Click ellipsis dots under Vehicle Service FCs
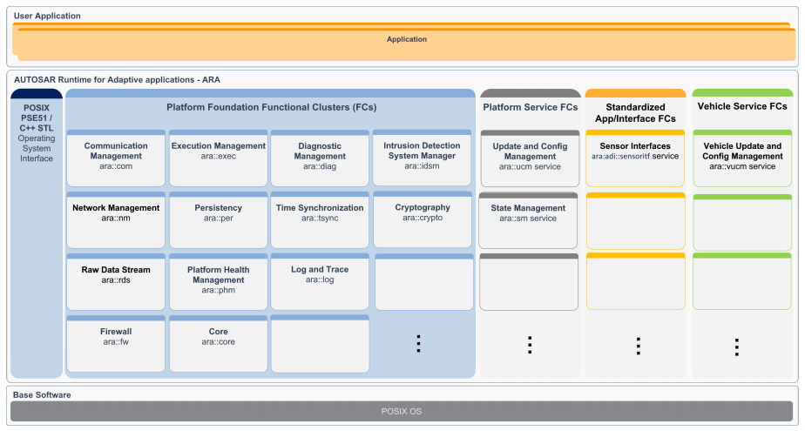 coord(737,347)
